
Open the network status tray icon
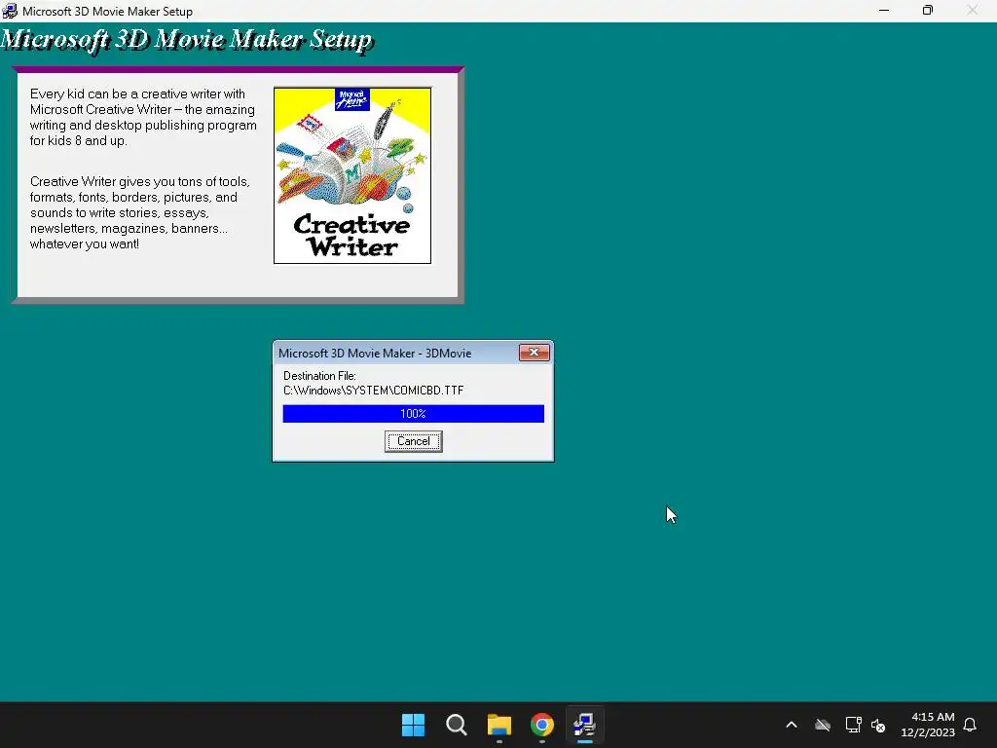853,725
